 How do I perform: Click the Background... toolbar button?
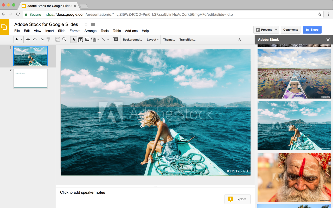point(132,40)
